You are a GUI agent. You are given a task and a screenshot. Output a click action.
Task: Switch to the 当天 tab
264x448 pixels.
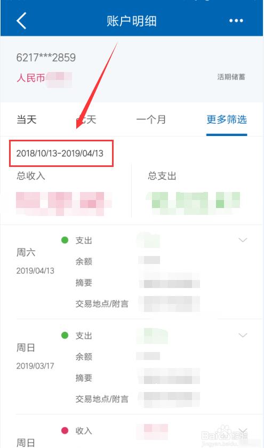click(27, 119)
